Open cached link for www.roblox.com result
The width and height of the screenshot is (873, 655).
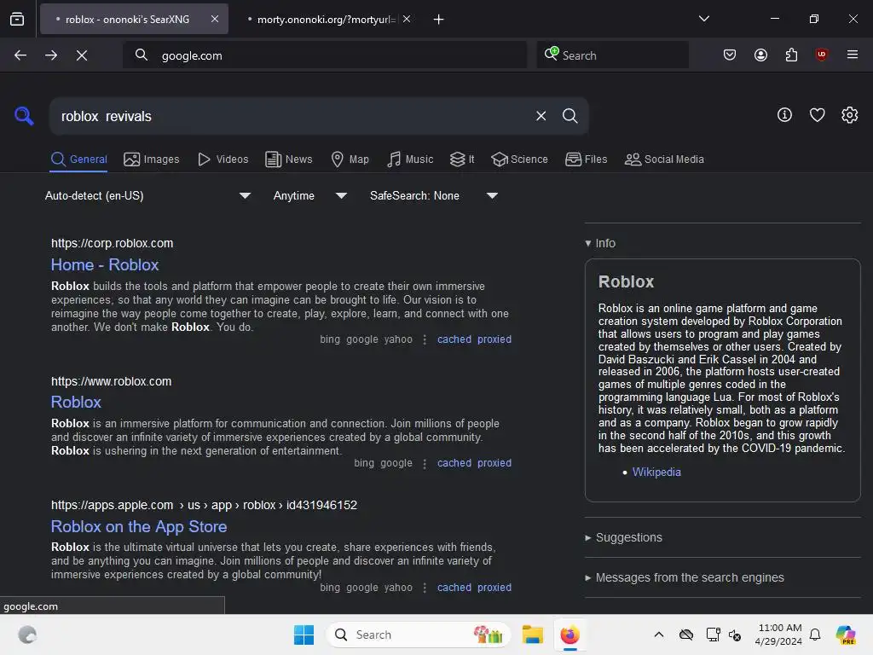point(454,463)
